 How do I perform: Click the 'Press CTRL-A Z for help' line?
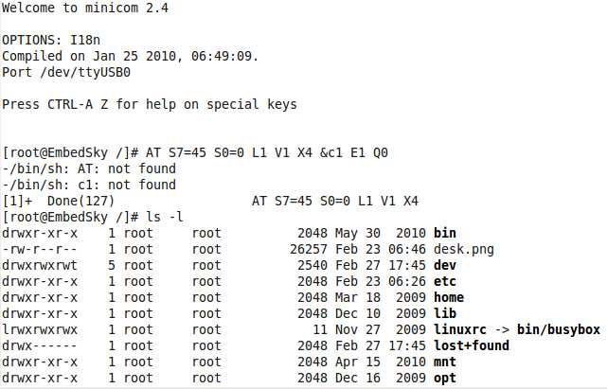click(150, 104)
